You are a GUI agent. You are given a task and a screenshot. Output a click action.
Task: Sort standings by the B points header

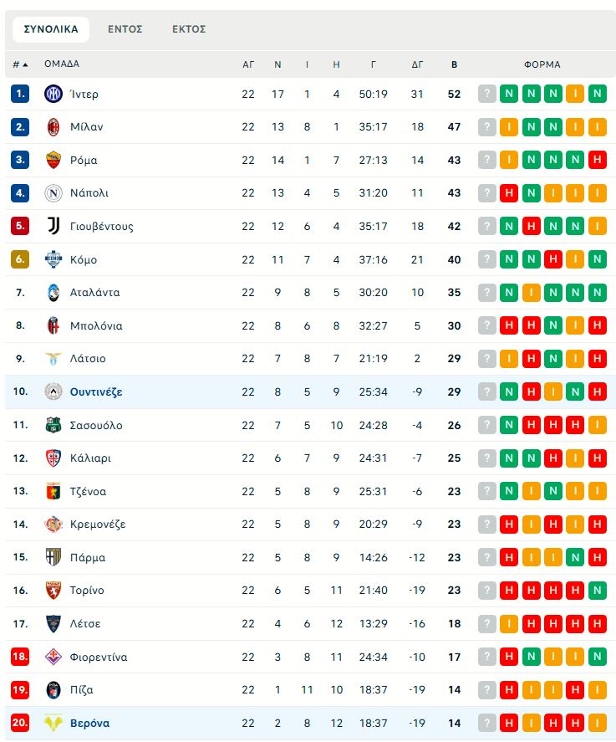pos(454,64)
